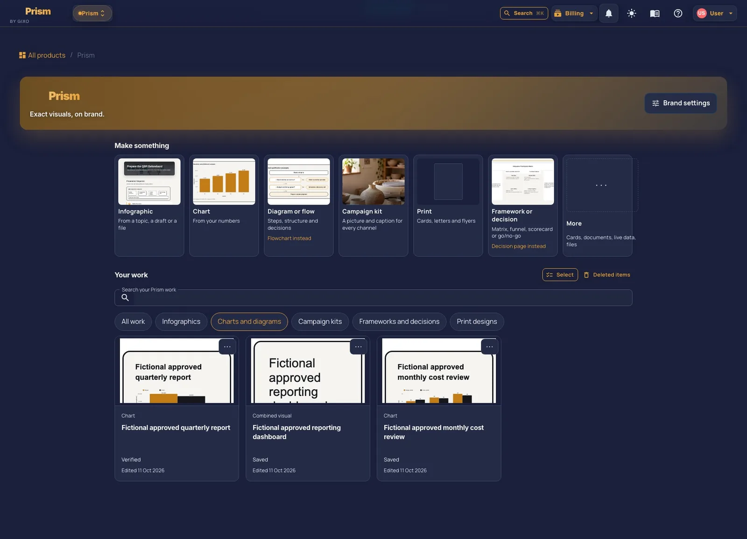
Task: Toggle light theme with the sun icon
Action: [x=632, y=14]
